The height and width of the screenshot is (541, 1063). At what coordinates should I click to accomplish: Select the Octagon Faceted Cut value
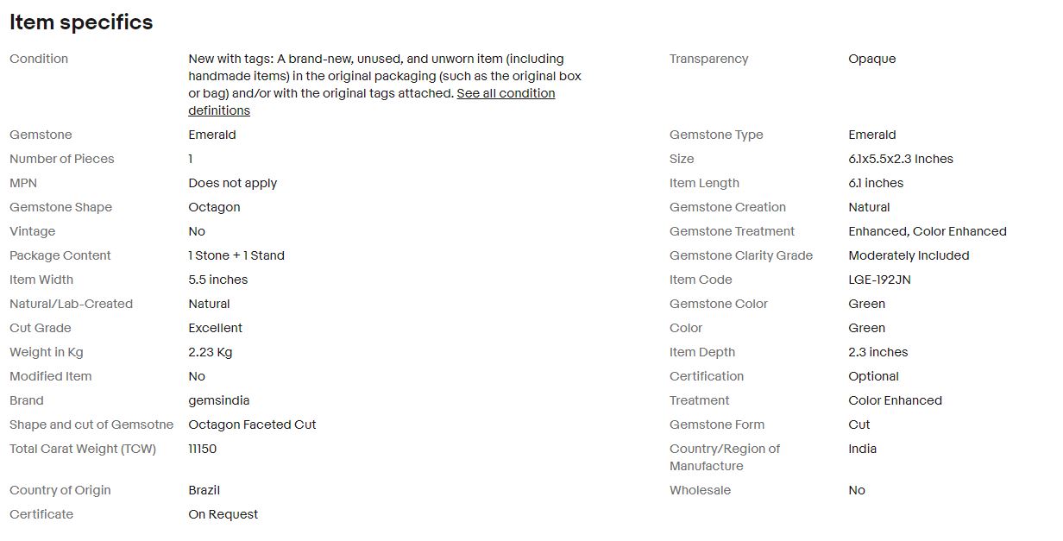[252, 425]
